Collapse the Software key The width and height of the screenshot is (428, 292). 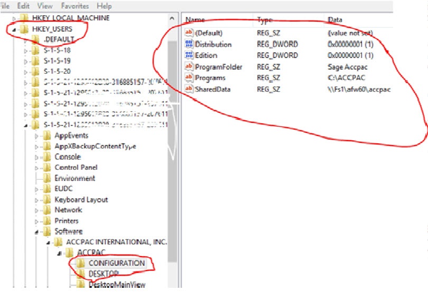[x=36, y=232]
